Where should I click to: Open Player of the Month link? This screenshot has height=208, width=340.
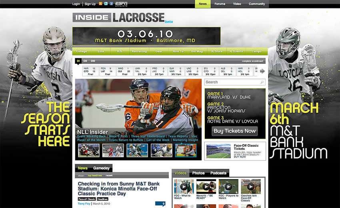91,140
